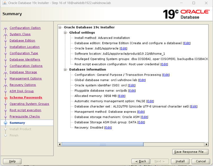Collapse the Global settings tree node
The width and height of the screenshot is (213, 166).
[65, 33]
